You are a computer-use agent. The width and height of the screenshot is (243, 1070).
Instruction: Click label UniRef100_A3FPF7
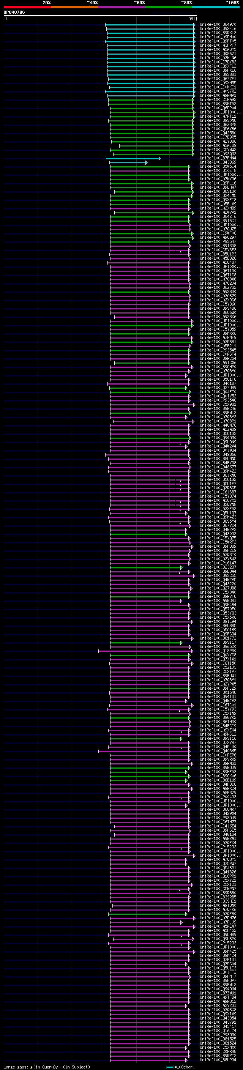click(x=218, y=45)
